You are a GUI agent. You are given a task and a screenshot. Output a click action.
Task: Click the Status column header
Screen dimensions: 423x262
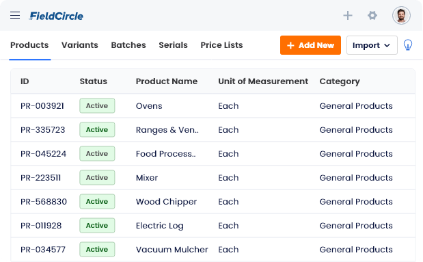(x=94, y=81)
